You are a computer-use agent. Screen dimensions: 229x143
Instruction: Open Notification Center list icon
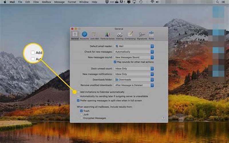click(224, 2)
